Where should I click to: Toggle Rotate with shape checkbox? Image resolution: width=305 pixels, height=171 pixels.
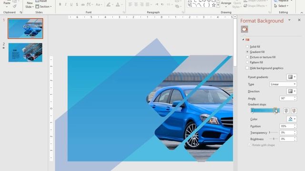(x=250, y=145)
